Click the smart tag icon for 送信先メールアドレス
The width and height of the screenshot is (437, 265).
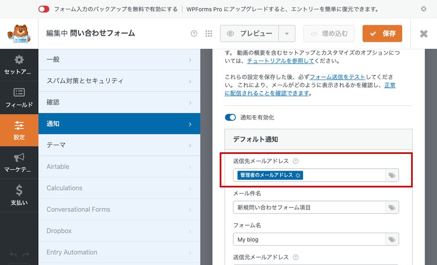click(x=392, y=175)
